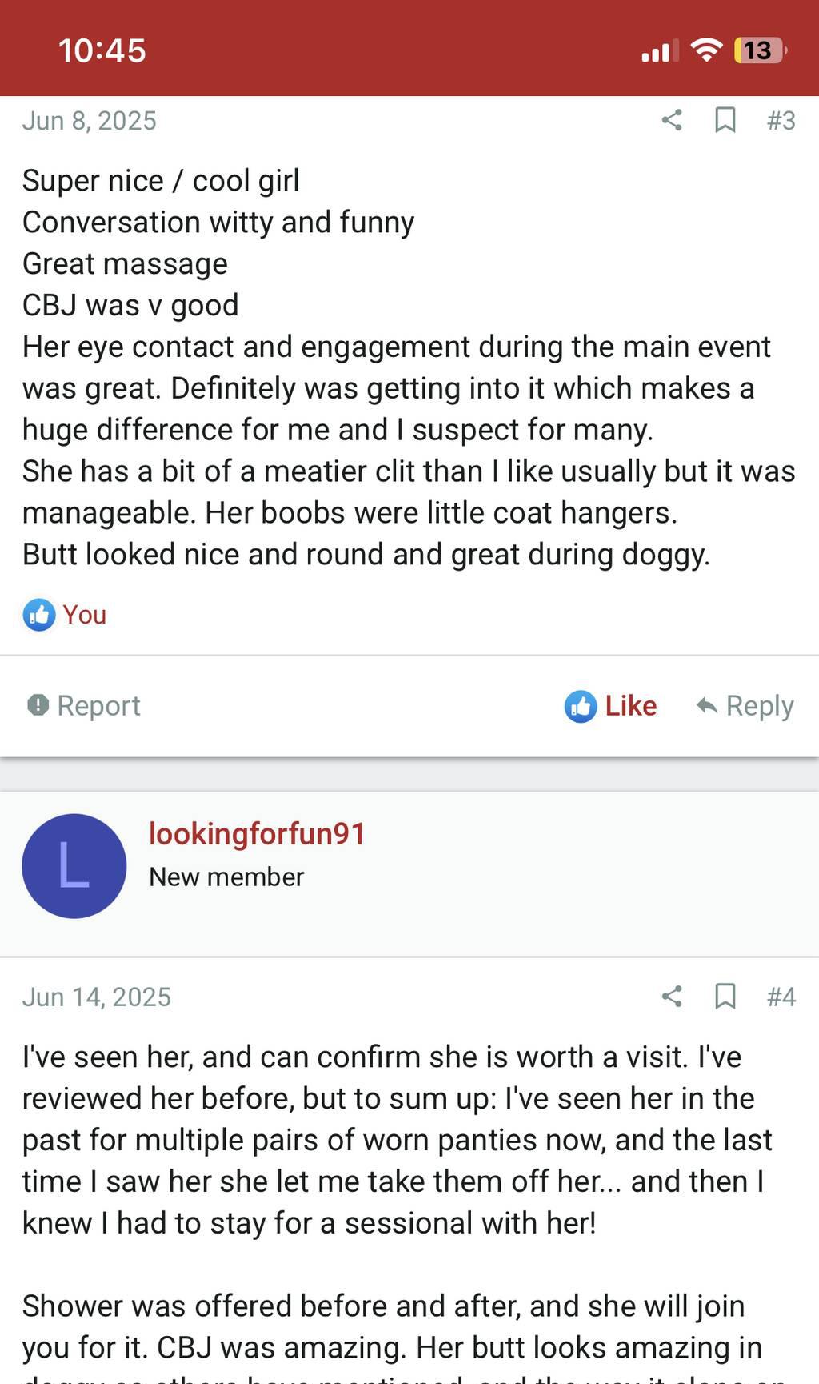Click the Jun 8, 2025 timestamp
The image size is (819, 1384).
tap(89, 121)
